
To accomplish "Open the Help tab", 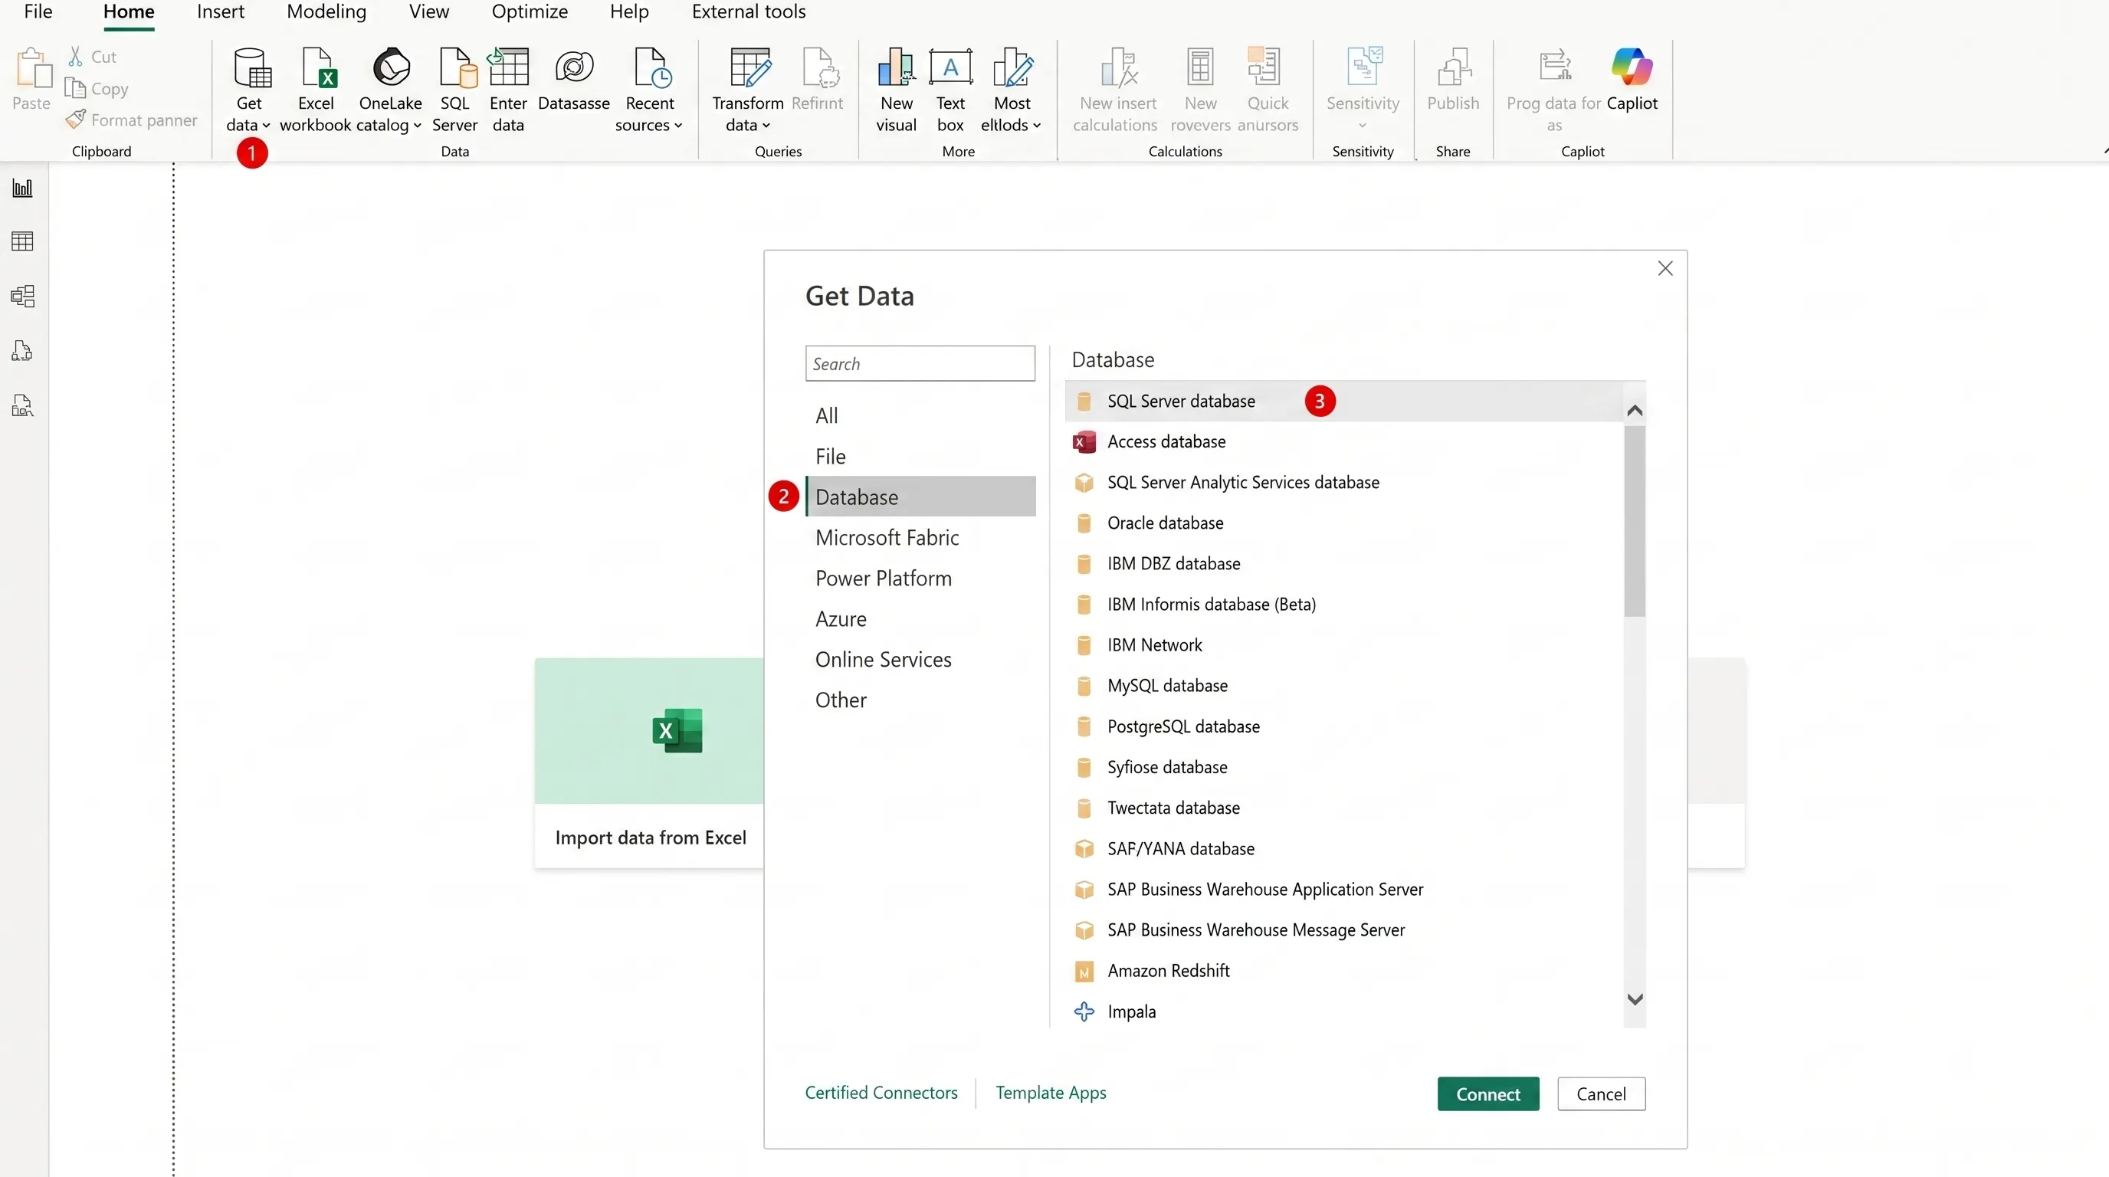I will (630, 11).
